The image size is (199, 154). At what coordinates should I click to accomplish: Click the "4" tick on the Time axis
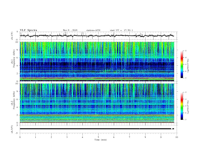(82, 137)
